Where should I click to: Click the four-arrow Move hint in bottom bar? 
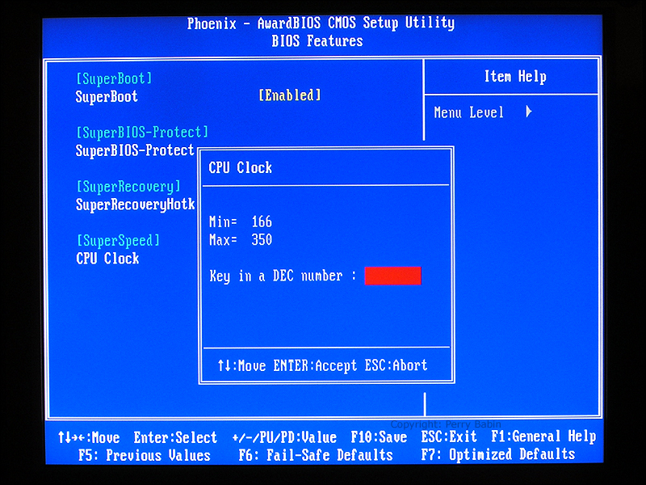click(x=89, y=437)
